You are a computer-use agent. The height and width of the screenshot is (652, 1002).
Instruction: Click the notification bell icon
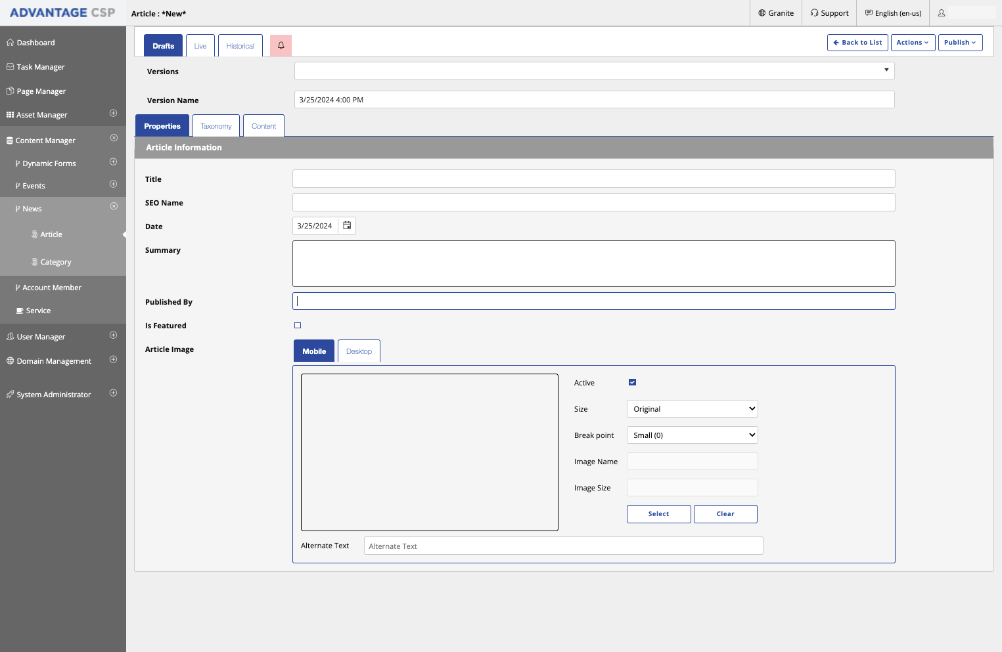pyautogui.click(x=281, y=45)
